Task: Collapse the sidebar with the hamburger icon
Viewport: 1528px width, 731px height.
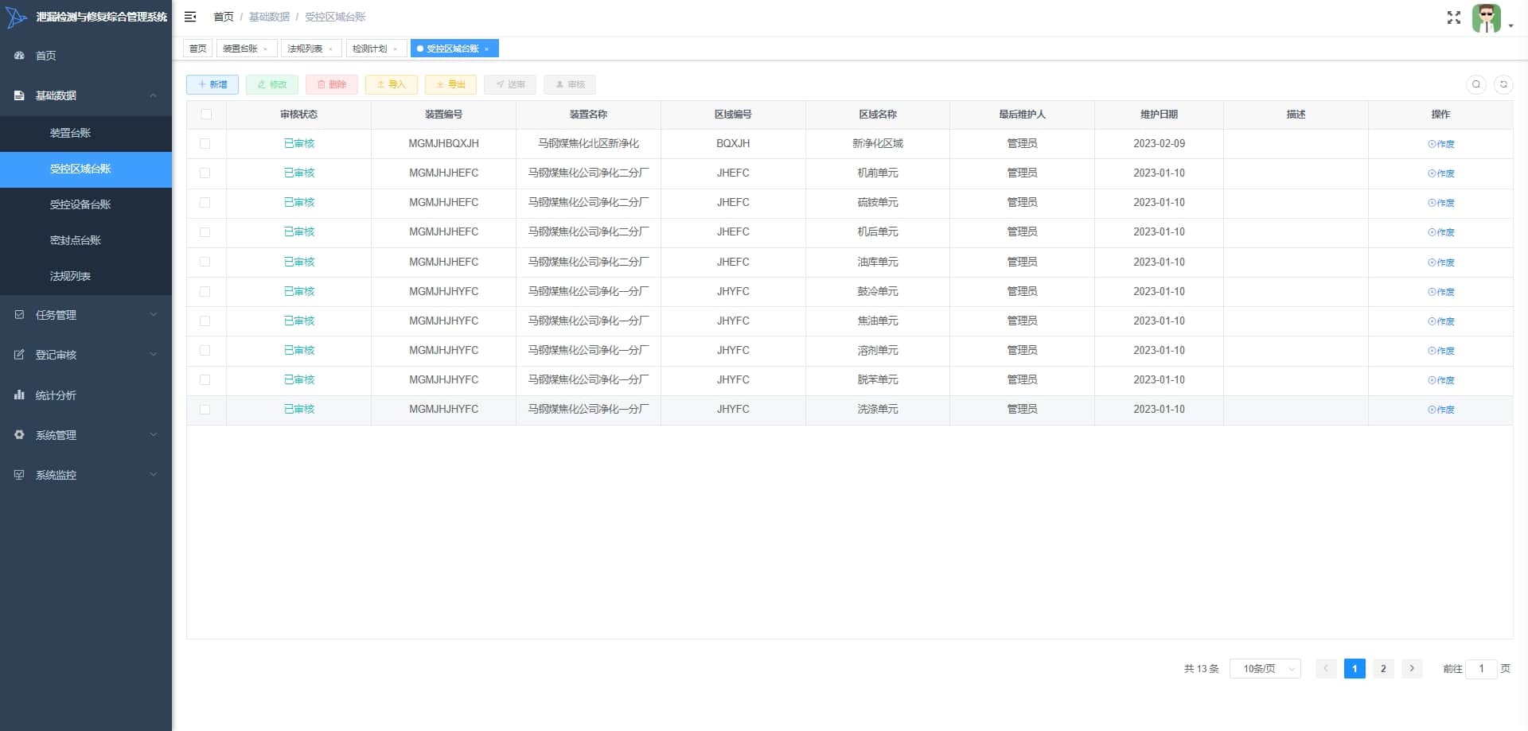Action: point(190,17)
